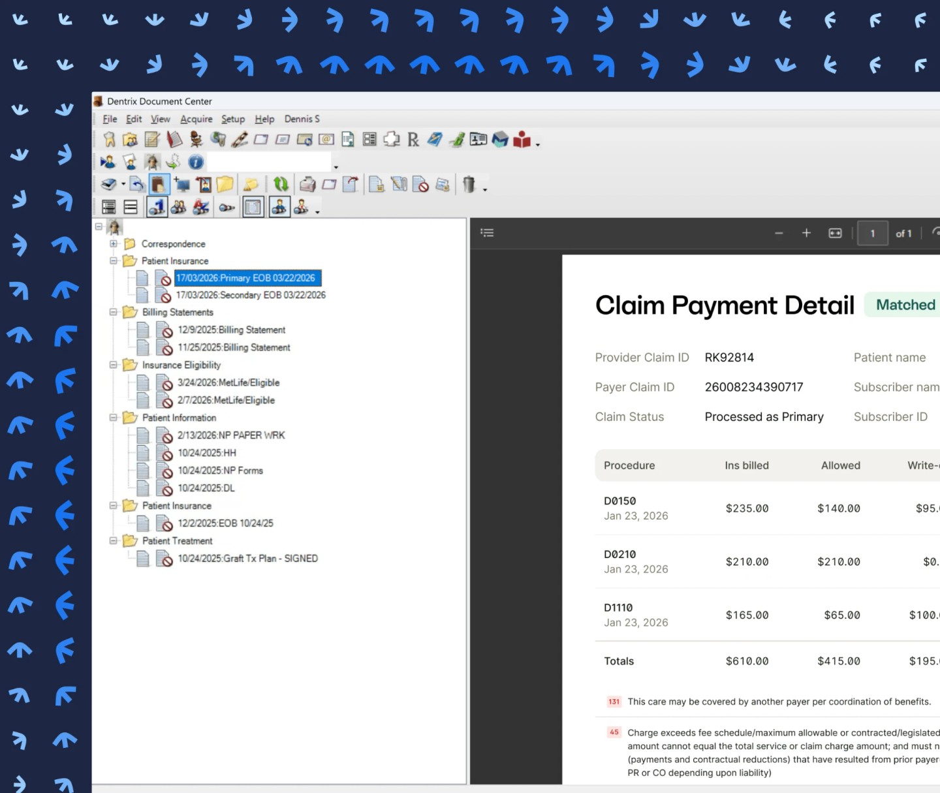Select 10/24/2025 Graft Tx Plan - SIGNED
The width and height of the screenshot is (940, 793).
(248, 559)
